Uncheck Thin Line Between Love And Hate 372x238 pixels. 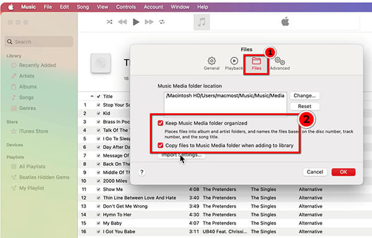(99, 198)
